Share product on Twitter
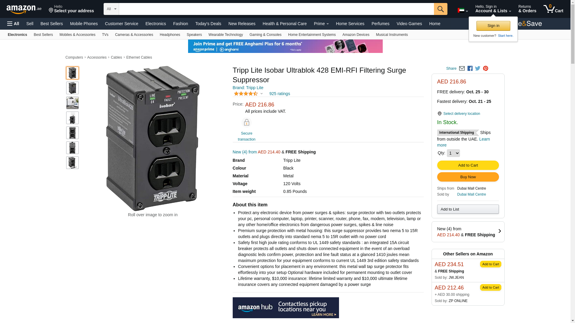575x323 pixels. point(478,68)
